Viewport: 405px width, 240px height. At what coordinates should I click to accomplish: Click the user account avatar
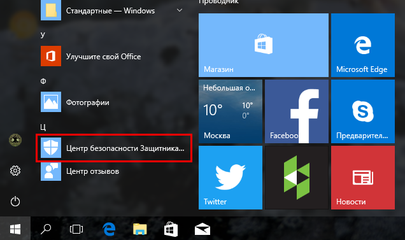pyautogui.click(x=15, y=140)
